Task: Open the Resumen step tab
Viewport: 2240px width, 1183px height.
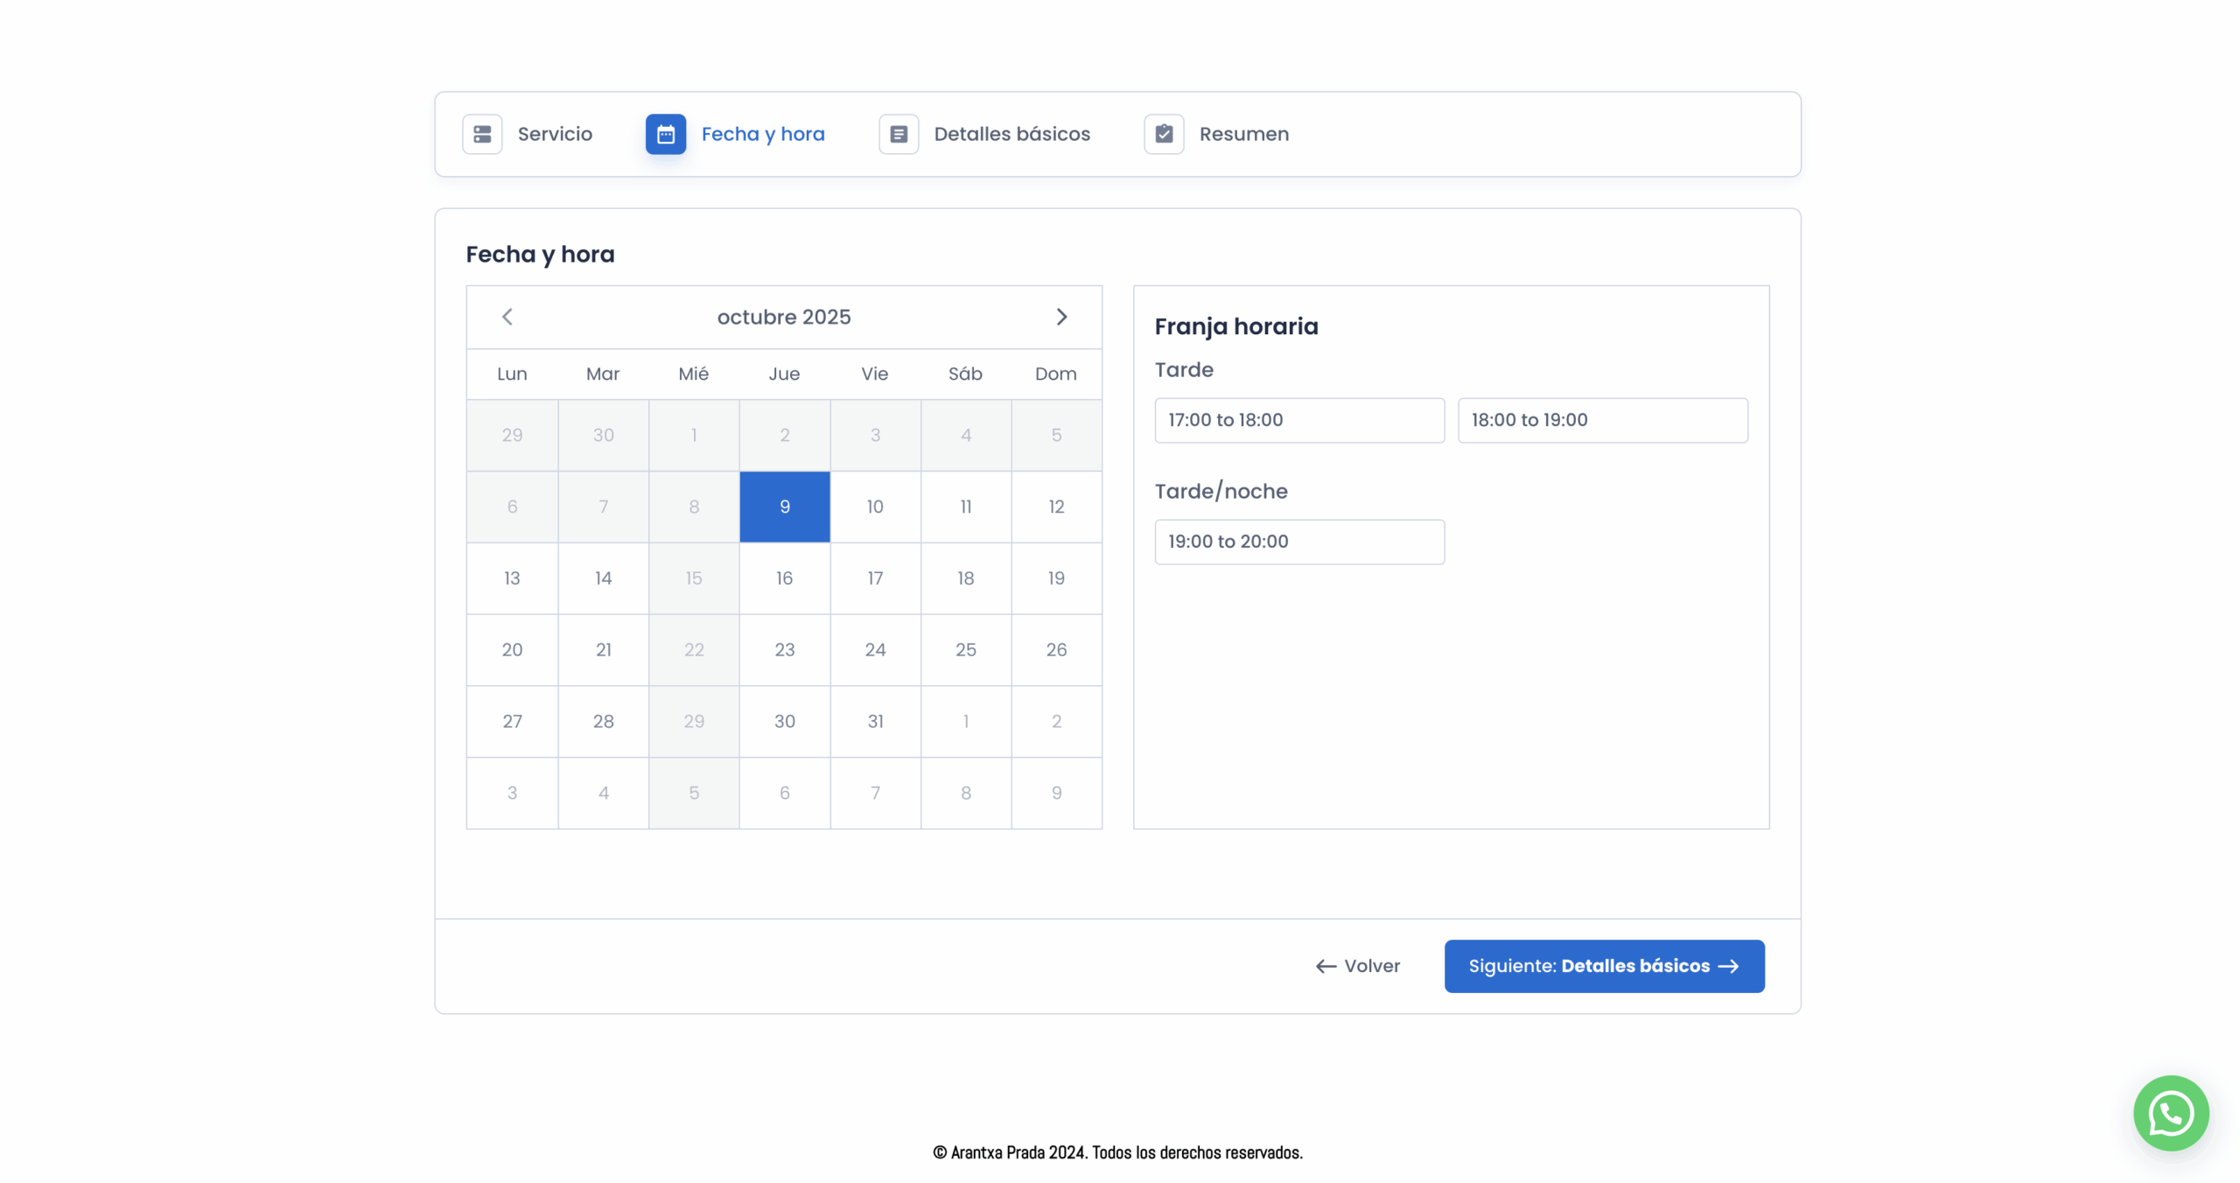Action: (x=1243, y=134)
